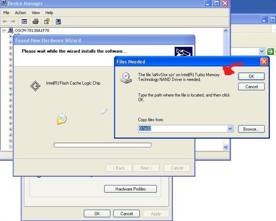Toggle the console tree pane toolbar icon
Screen dimensions: 276x221
24,21
